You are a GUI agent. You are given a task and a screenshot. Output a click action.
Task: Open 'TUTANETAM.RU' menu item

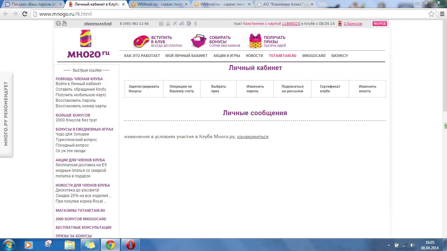click(x=283, y=56)
